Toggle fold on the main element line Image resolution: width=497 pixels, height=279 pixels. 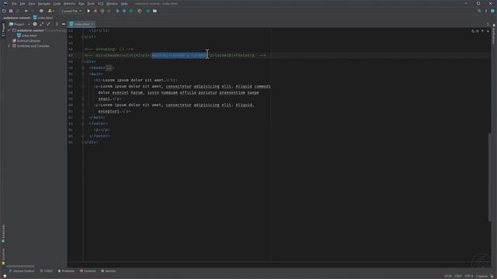click(83, 74)
